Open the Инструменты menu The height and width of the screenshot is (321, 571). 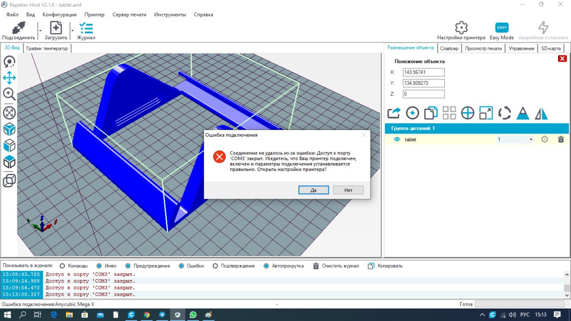coord(170,14)
